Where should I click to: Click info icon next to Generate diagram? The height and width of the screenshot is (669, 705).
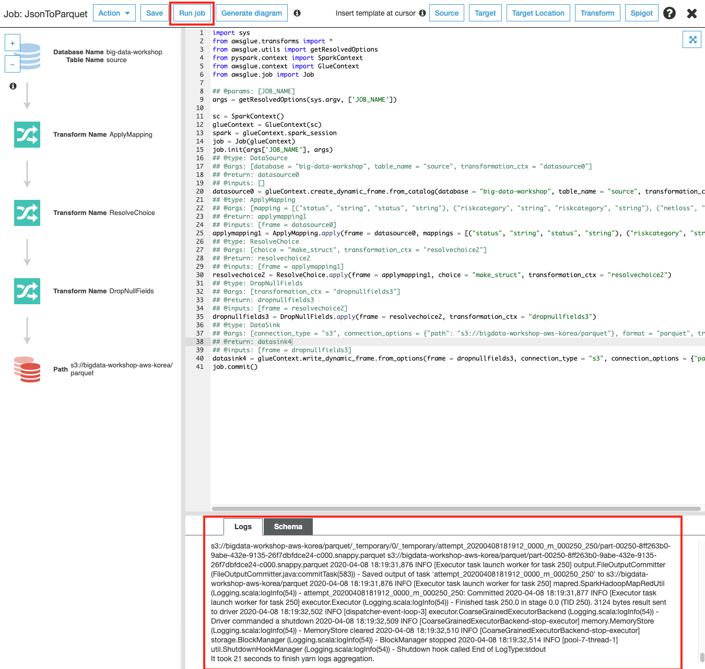click(x=297, y=13)
